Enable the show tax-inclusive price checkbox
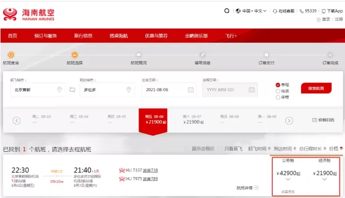The width and height of the screenshot is (345, 198). coord(187,149)
